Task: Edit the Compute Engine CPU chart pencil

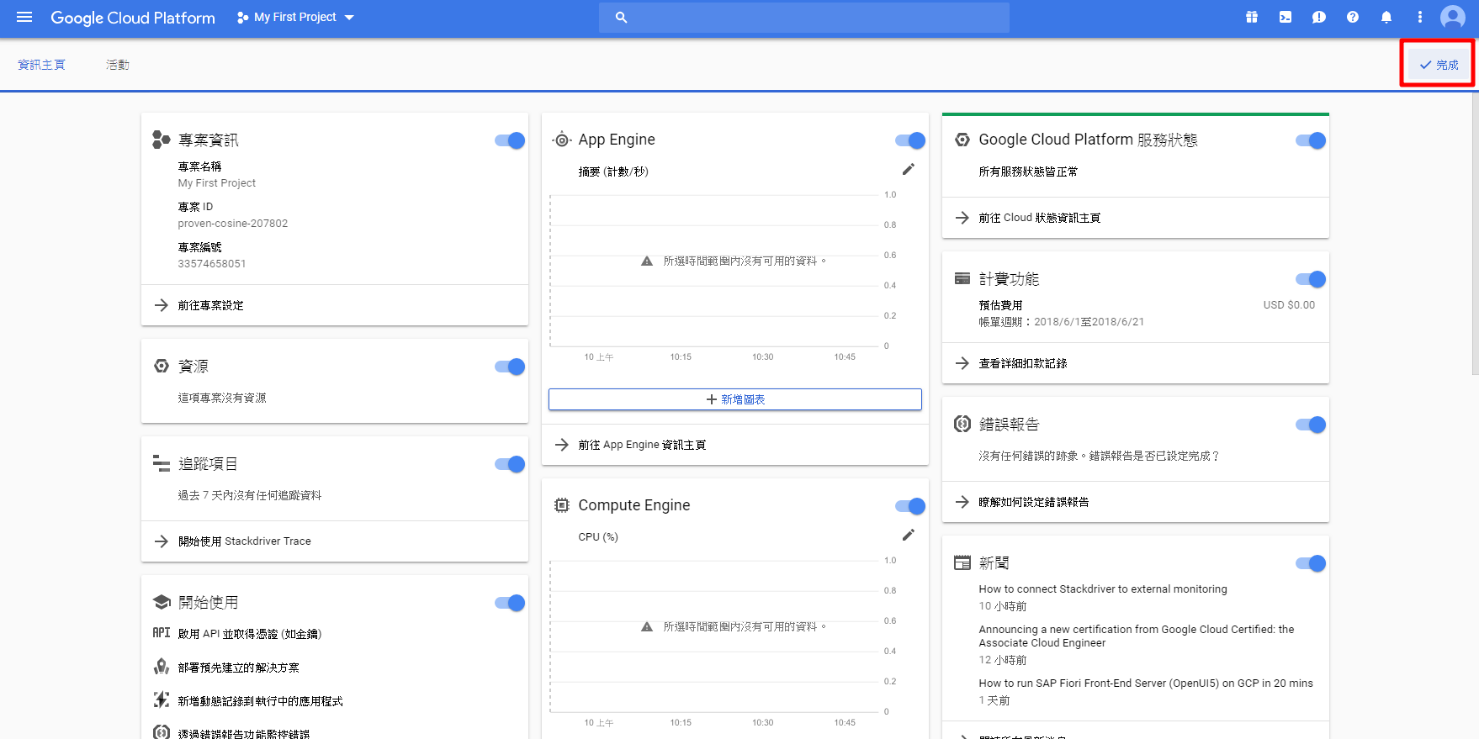Action: coord(909,535)
